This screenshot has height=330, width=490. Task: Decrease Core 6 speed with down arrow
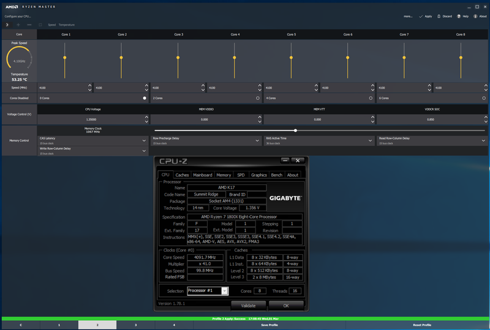373,90
